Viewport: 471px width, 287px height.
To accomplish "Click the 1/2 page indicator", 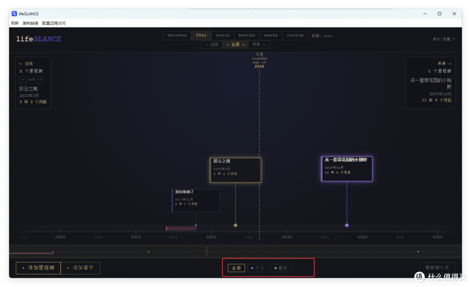I will tap(31, 80).
